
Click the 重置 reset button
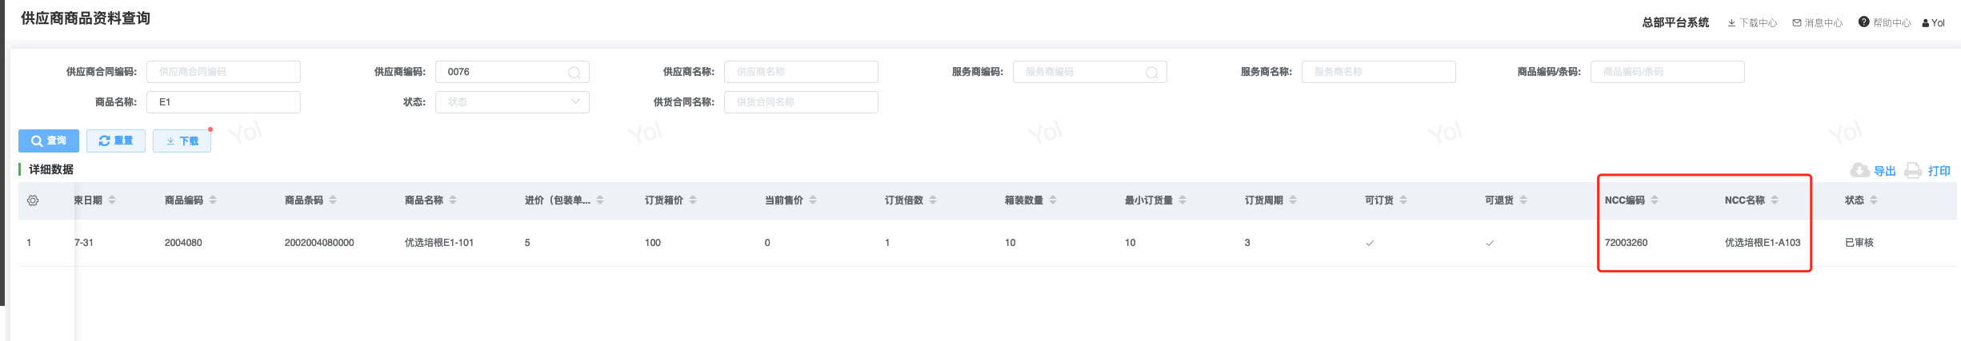click(x=116, y=141)
